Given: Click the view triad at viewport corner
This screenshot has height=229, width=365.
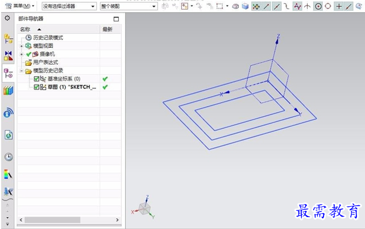Looking at the screenshot, I should (143, 208).
